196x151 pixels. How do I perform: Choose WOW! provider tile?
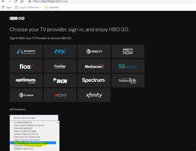(x=60, y=95)
